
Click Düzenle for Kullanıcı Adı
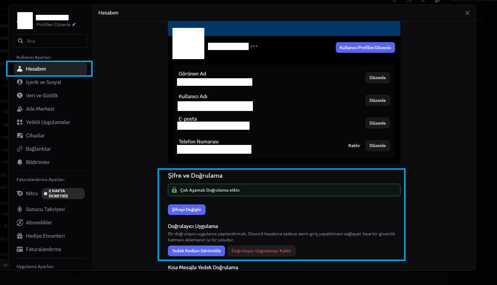(x=377, y=100)
